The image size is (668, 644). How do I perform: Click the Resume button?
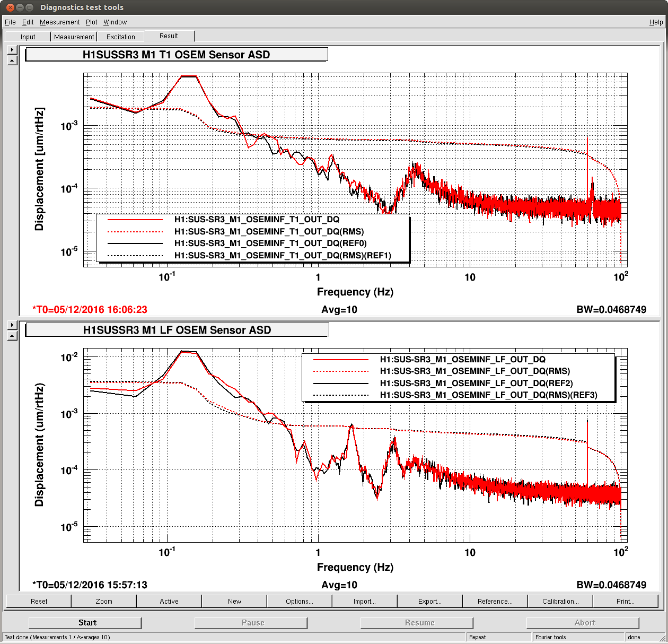click(417, 623)
